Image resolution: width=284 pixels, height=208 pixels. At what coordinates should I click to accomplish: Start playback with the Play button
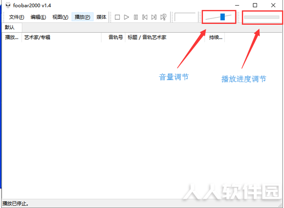pyautogui.click(x=126, y=17)
